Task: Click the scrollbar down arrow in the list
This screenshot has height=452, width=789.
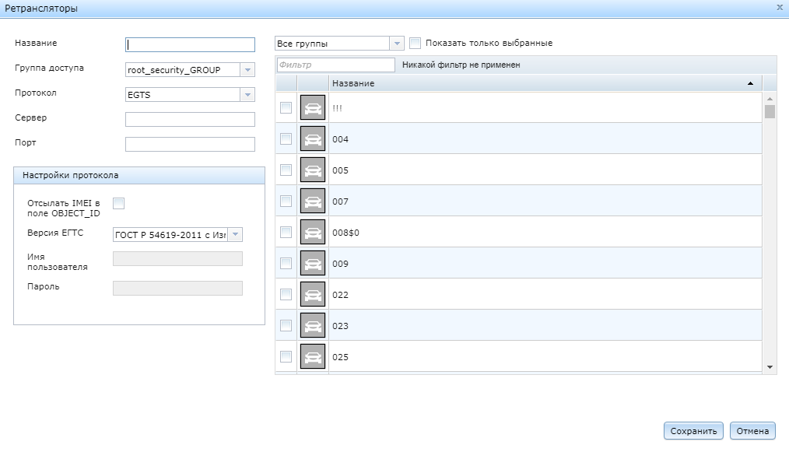Action: (769, 365)
